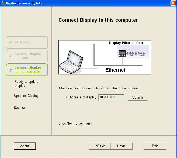The width and height of the screenshot is (177, 158).
Task: Select the Connect Display to this computer step
Action: (x=27, y=70)
